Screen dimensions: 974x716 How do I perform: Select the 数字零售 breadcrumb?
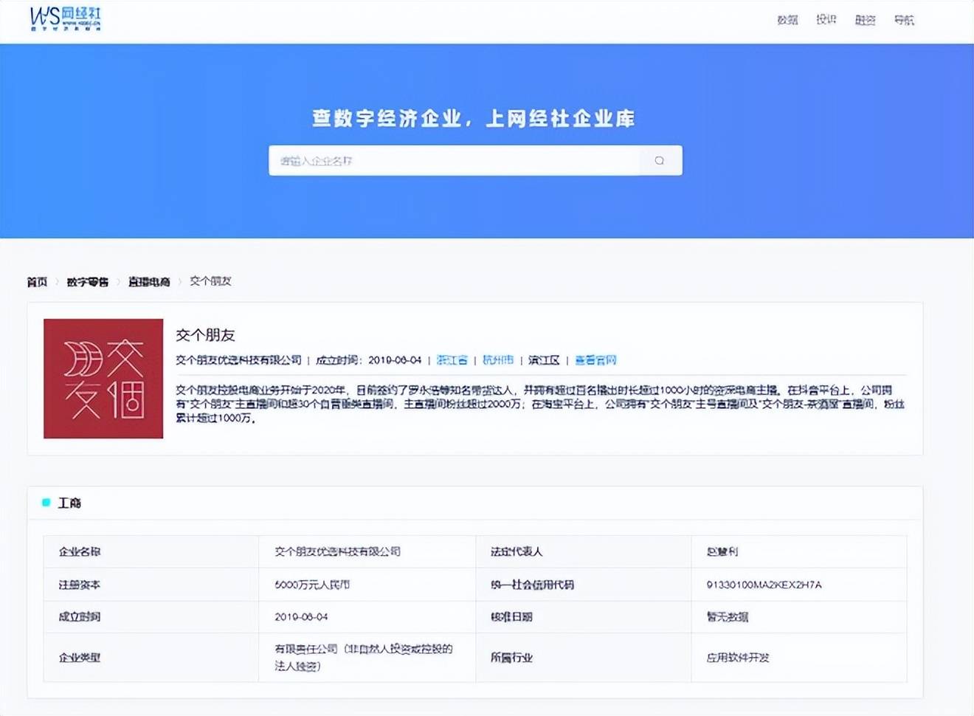[87, 281]
